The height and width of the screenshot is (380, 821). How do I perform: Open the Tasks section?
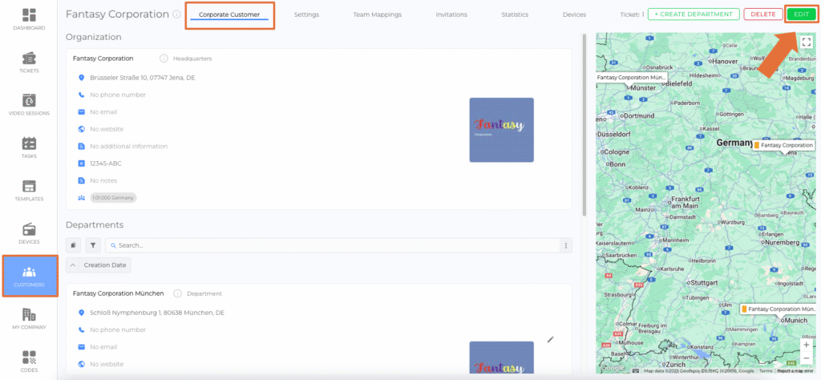(x=29, y=148)
